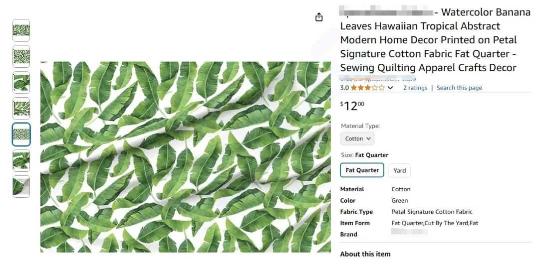Open the fourth product thumbnail
The height and width of the screenshot is (262, 539).
21,108
